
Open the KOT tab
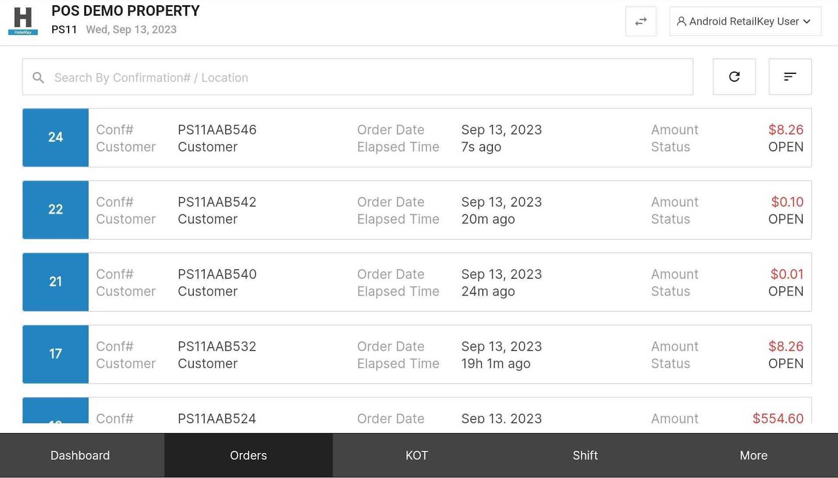pos(417,456)
